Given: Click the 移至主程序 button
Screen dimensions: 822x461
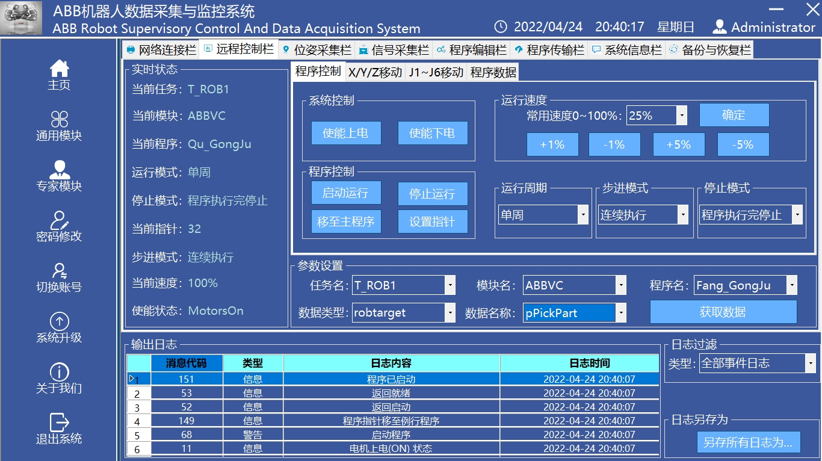Looking at the screenshot, I should 346,221.
